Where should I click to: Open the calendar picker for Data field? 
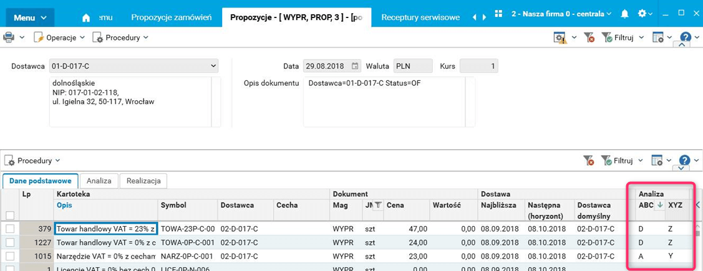click(355, 66)
